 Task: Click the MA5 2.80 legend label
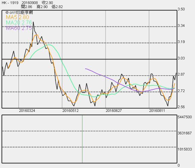coord(17,17)
